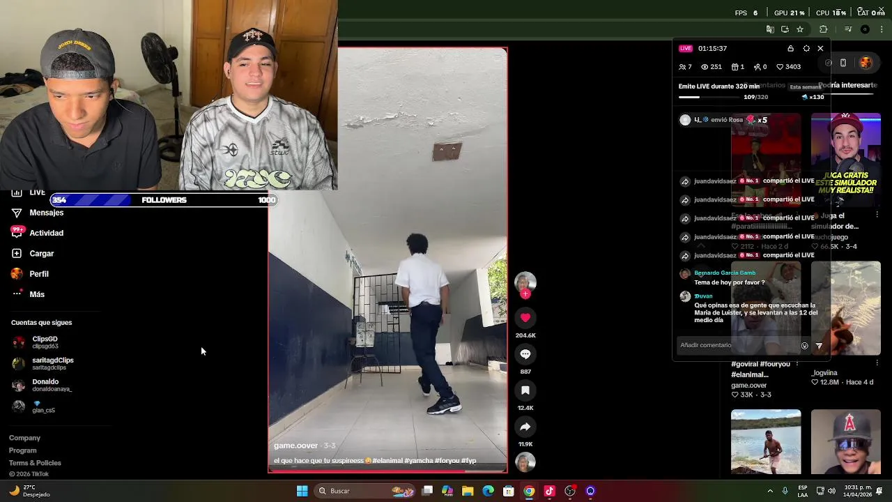Click the eye views icon showing 251

705,67
